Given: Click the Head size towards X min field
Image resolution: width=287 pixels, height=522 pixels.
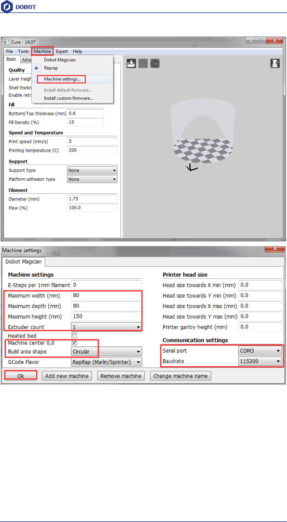Looking at the screenshot, I should click(x=260, y=285).
